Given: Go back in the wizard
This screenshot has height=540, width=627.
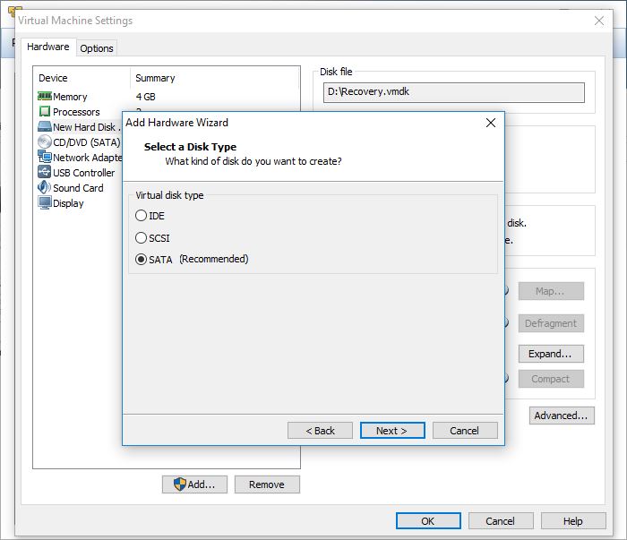Looking at the screenshot, I should pos(320,431).
